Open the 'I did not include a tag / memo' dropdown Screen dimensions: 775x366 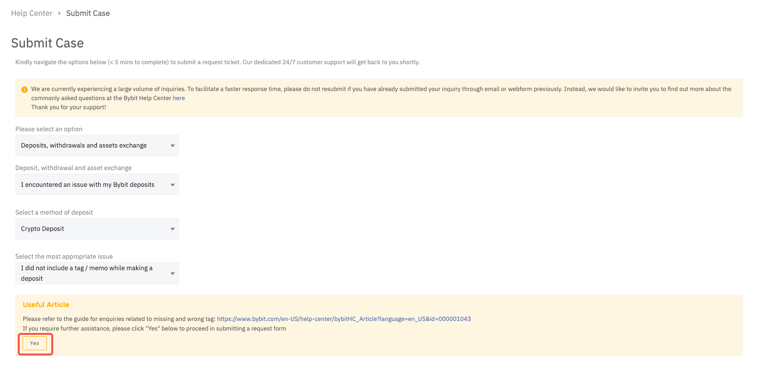(x=97, y=273)
